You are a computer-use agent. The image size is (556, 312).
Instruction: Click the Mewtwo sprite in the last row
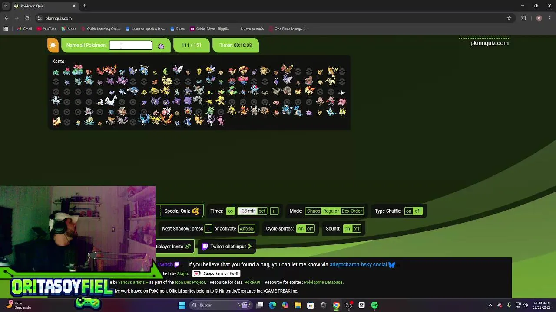[210, 120]
